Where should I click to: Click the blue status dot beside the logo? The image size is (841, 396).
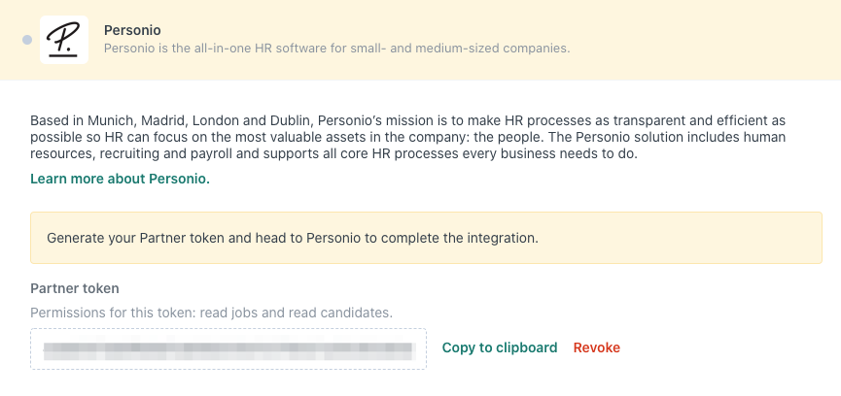tap(27, 40)
